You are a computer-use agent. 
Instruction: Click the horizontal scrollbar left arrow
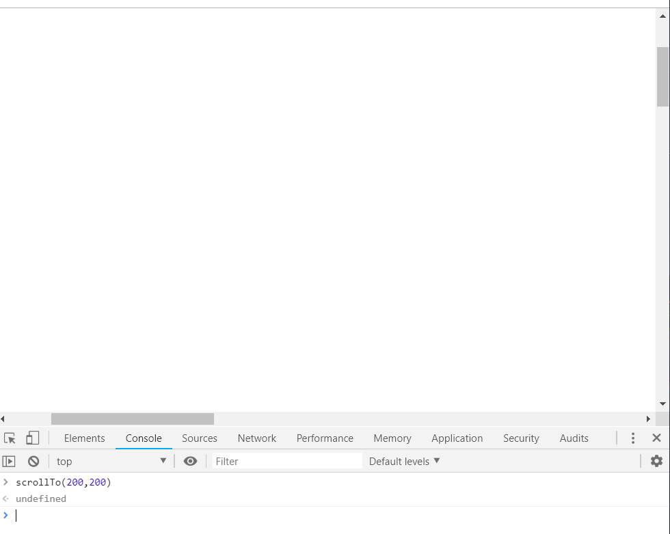[3, 419]
